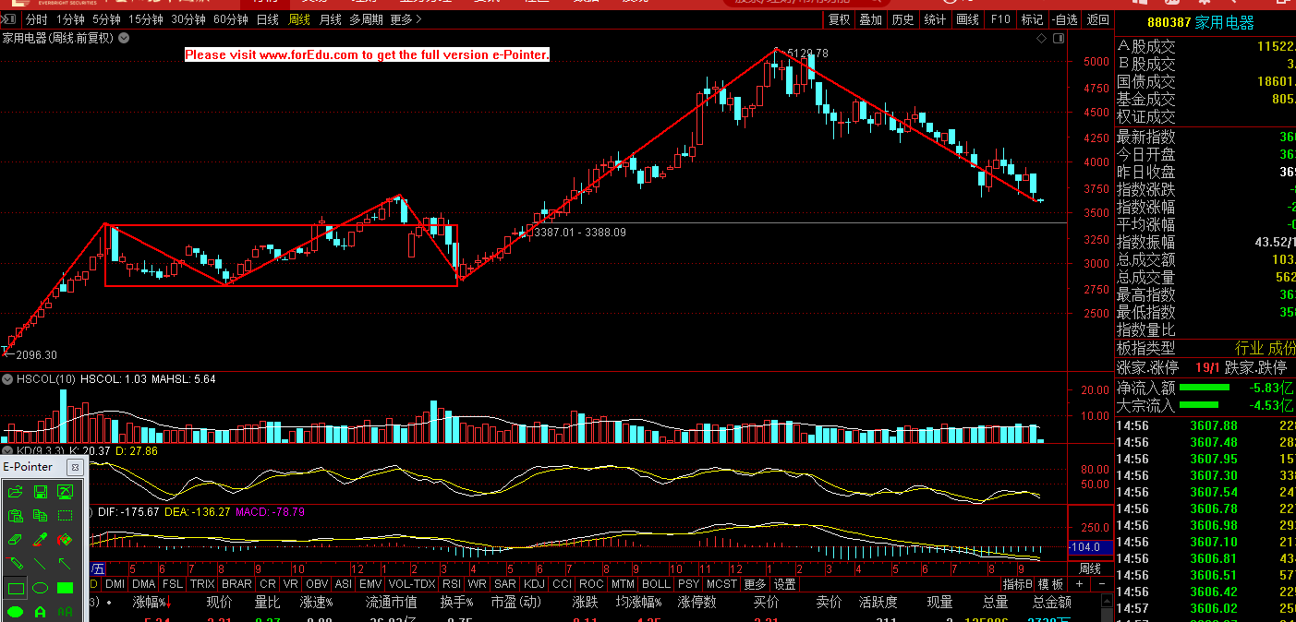Click the floppy disk save icon in E-Pointer
This screenshot has width=1296, height=622.
point(41,492)
